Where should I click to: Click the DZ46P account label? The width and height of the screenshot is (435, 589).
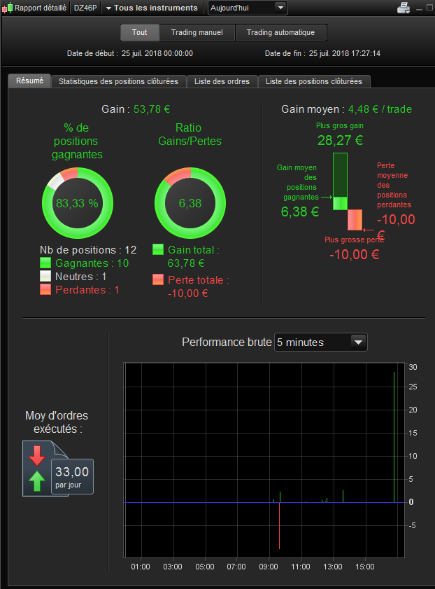(x=85, y=8)
